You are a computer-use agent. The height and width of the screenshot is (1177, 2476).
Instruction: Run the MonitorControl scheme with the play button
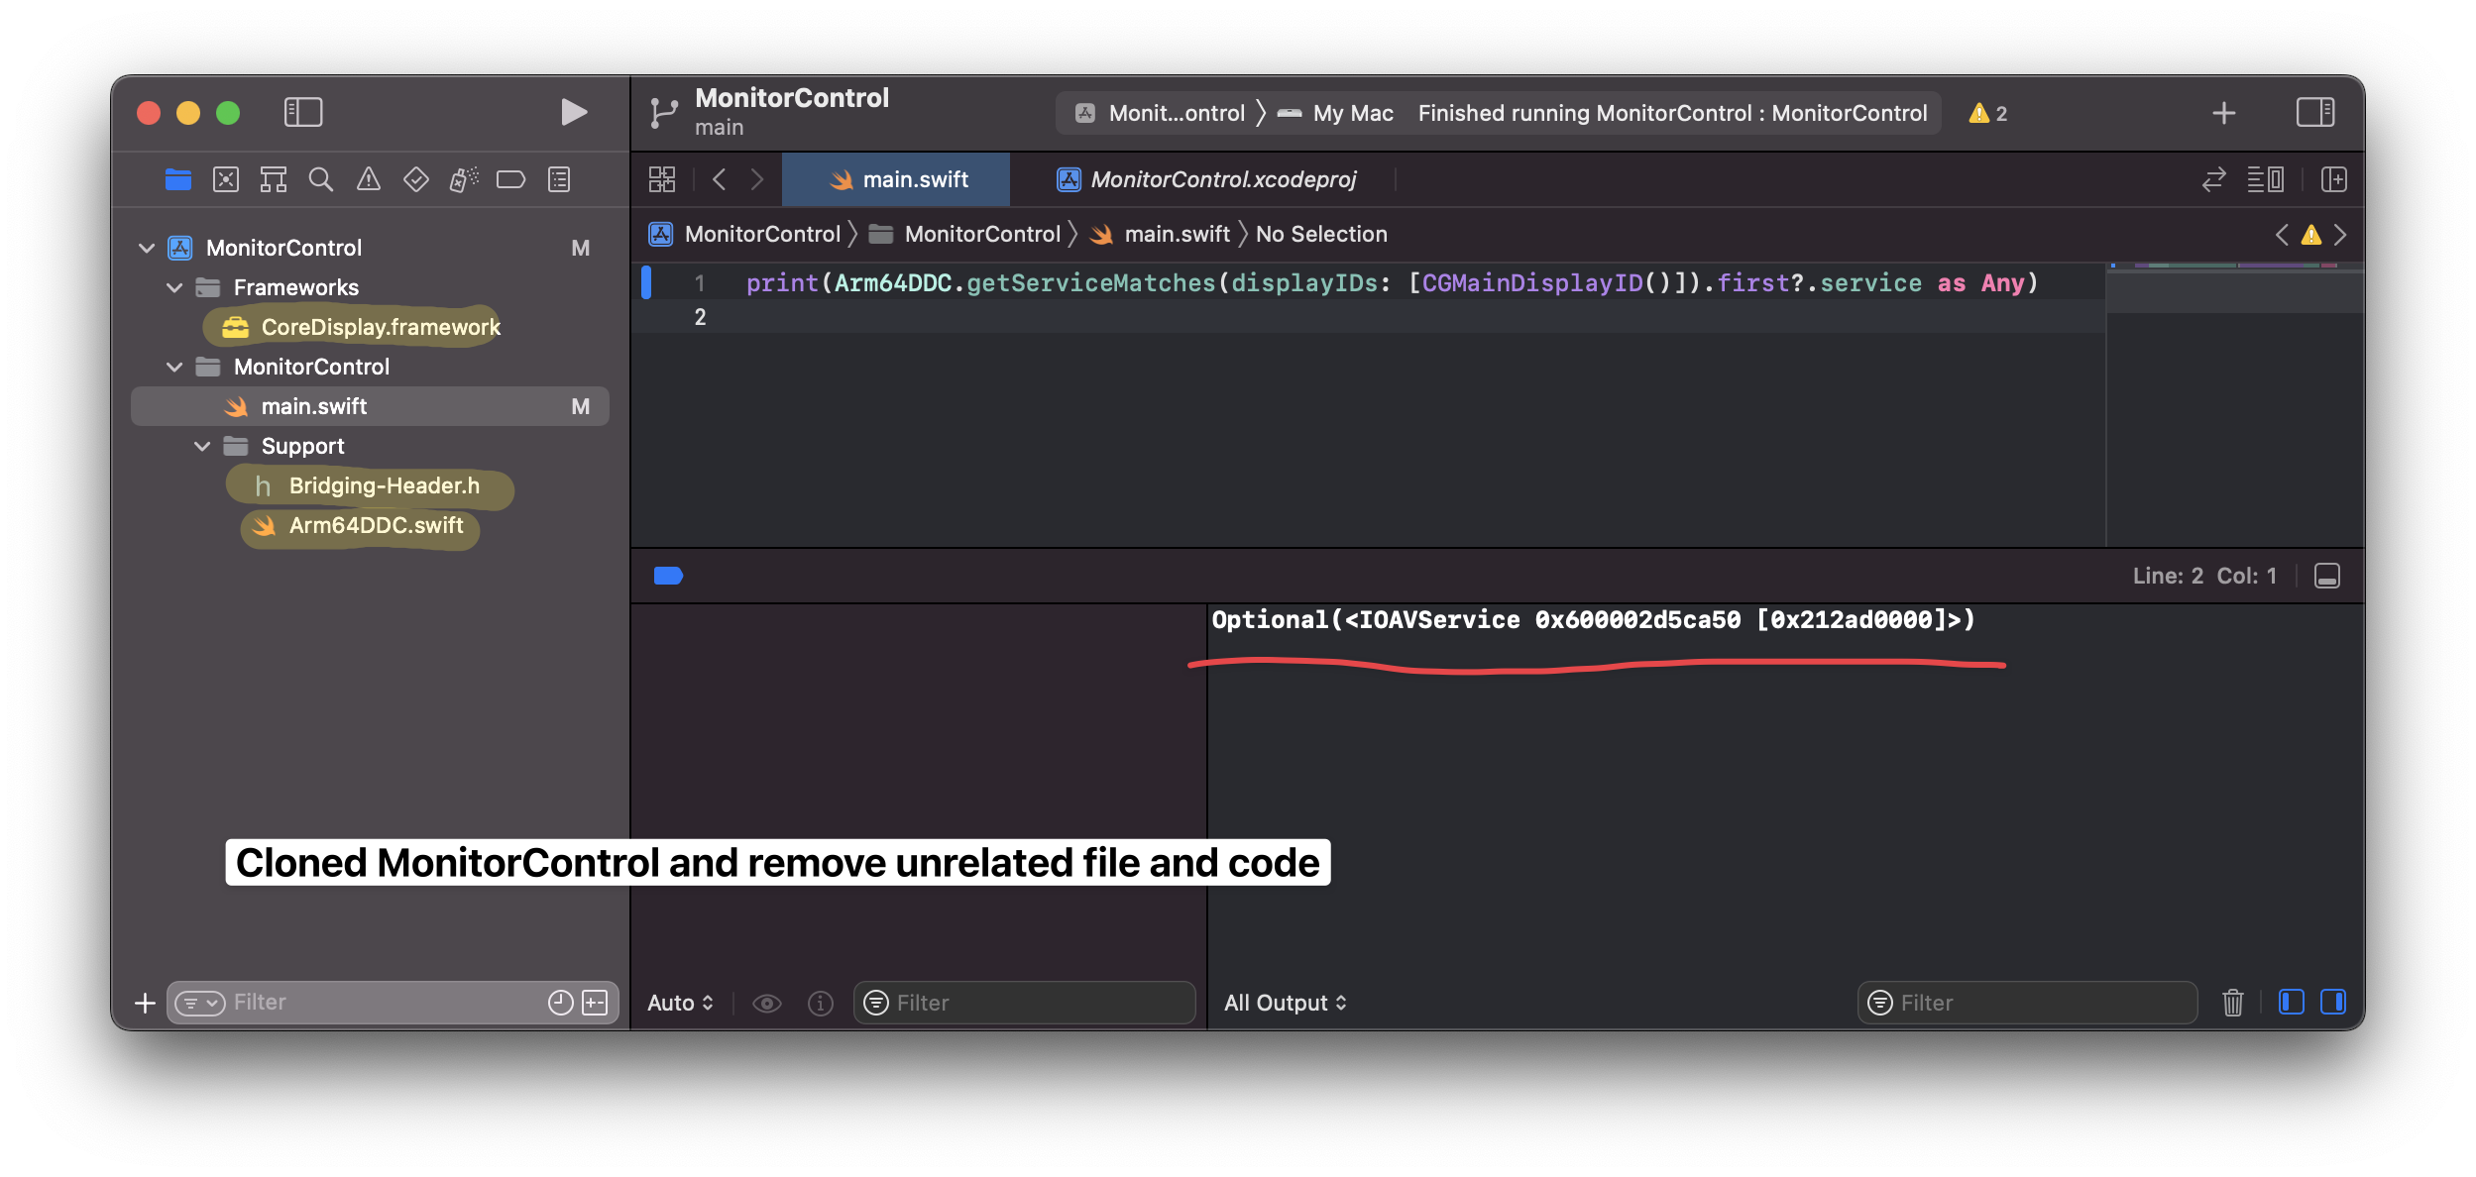click(572, 111)
